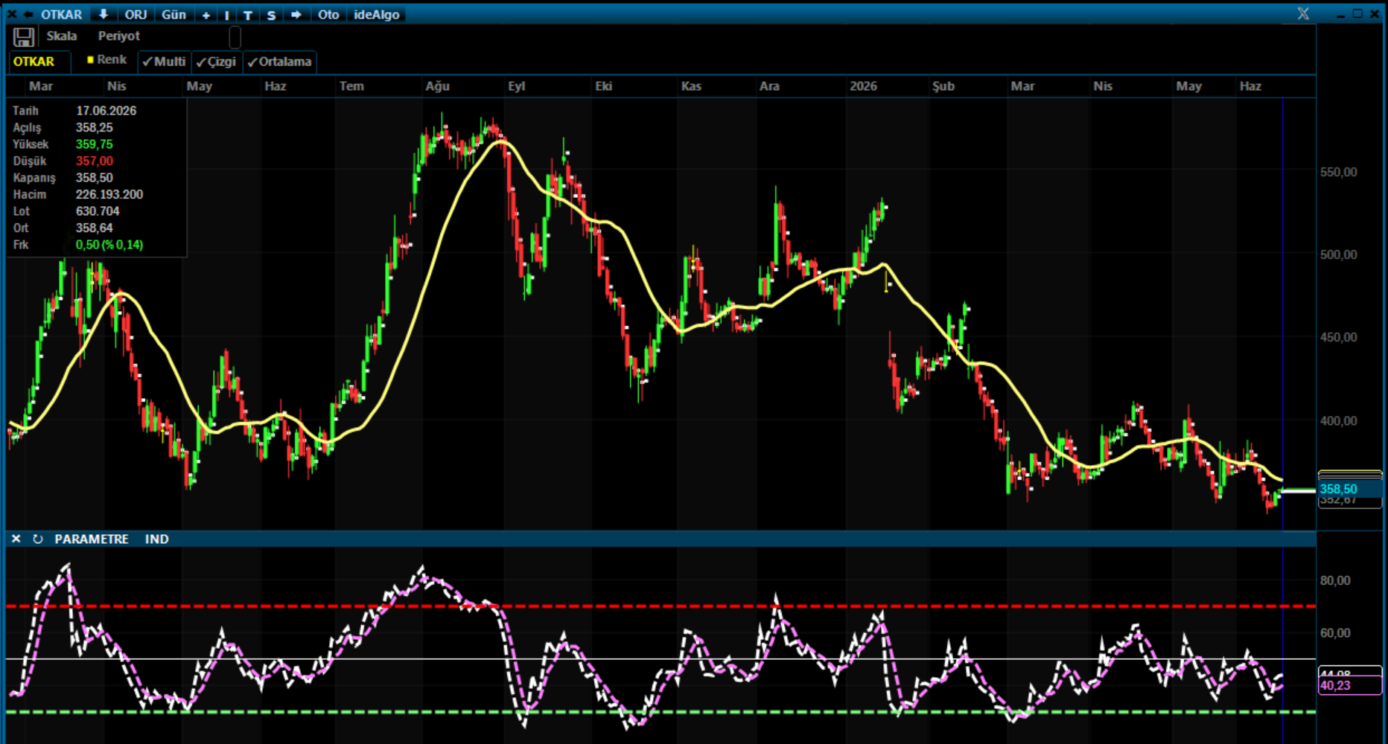1388x744 pixels.
Task: Click the Ara month label on time axis
Action: (x=769, y=86)
